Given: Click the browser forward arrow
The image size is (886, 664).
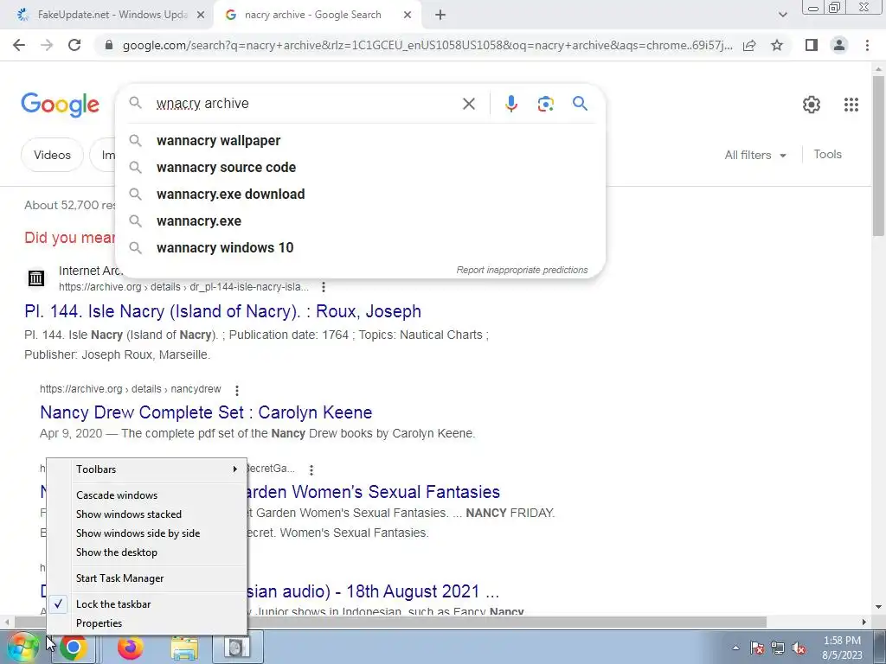Looking at the screenshot, I should [47, 45].
